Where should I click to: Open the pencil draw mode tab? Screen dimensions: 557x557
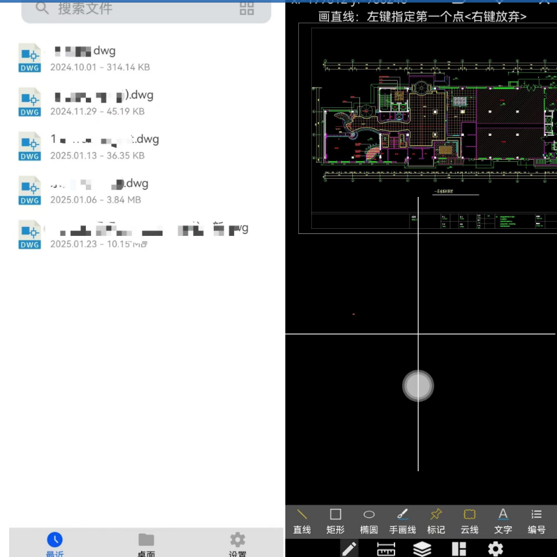click(x=349, y=549)
